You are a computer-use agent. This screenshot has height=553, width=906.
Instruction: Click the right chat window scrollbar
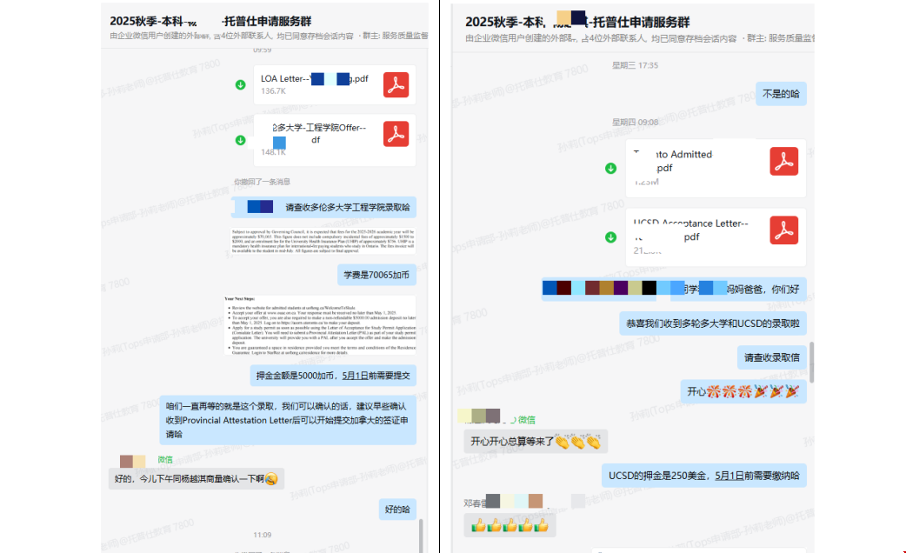(811, 363)
